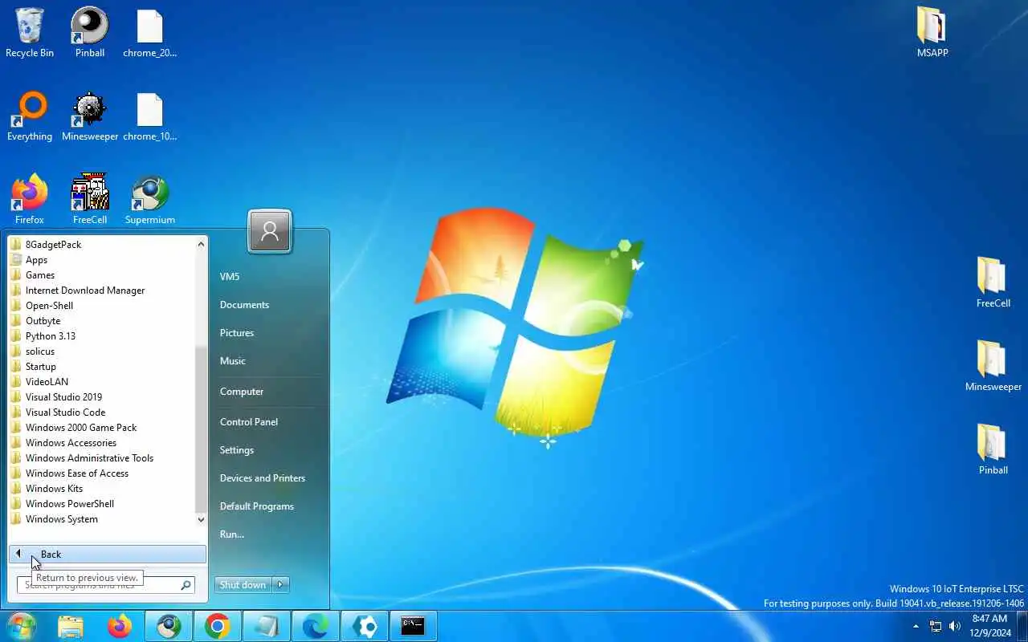Open the FreeCell folder at right edge
The width and height of the screenshot is (1028, 642).
point(993,282)
